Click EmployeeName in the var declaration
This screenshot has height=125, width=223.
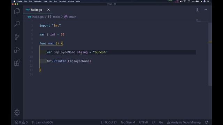point(64,52)
